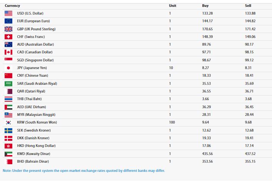This screenshot has width=272, height=183.
Task: Click the open market exchange rates note
Action: [x=84, y=171]
